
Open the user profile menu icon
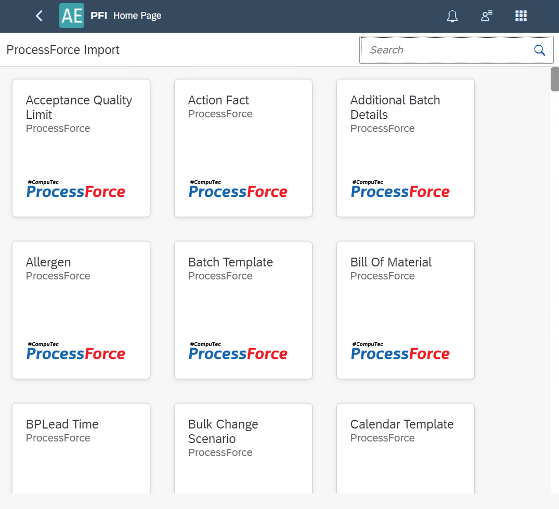(x=486, y=16)
